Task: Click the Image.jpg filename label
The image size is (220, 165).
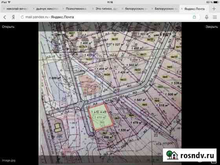Action: (9, 160)
